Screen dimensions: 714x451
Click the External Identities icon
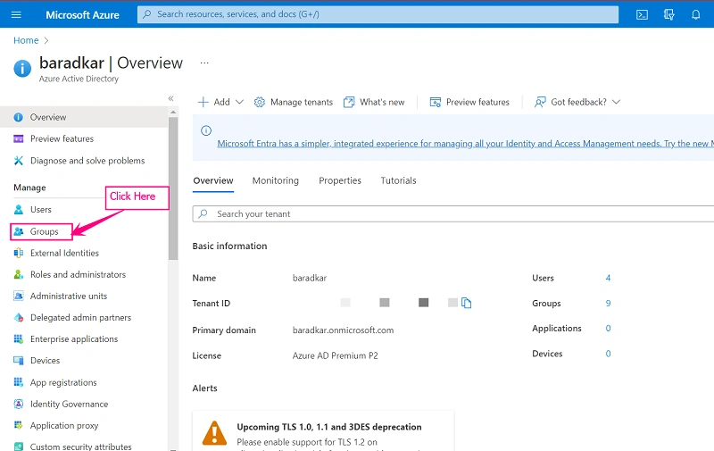18,253
